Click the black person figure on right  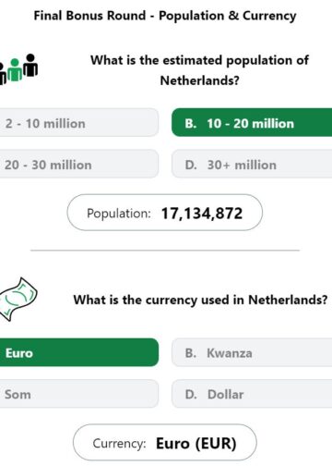pyautogui.click(x=30, y=65)
